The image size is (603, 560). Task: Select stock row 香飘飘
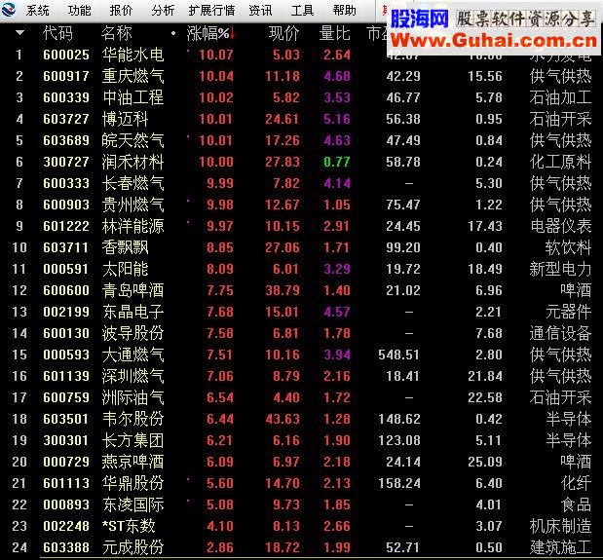click(302, 247)
